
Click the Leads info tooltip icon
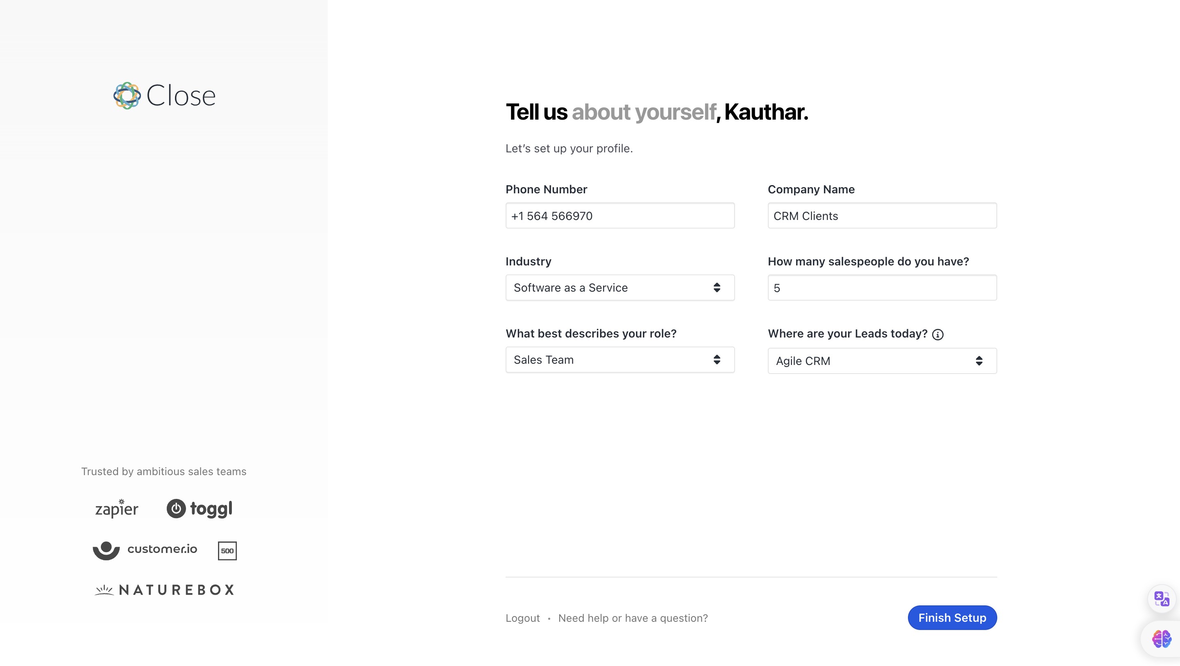click(938, 334)
